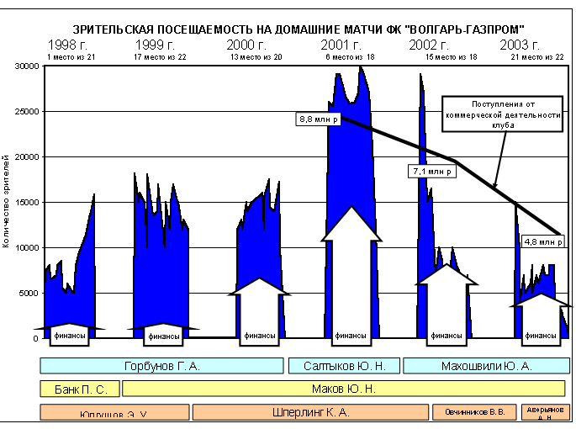The width and height of the screenshot is (576, 429).
Task: Click the orange Шперлинг К. А. box
Action: [x=309, y=412]
